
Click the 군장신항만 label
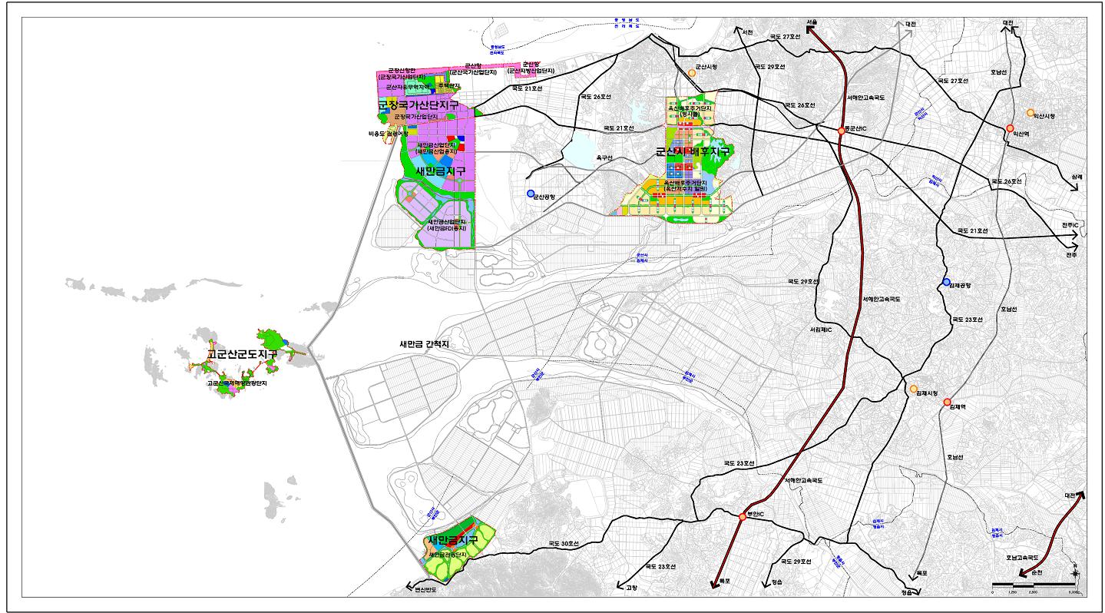pyautogui.click(x=402, y=70)
